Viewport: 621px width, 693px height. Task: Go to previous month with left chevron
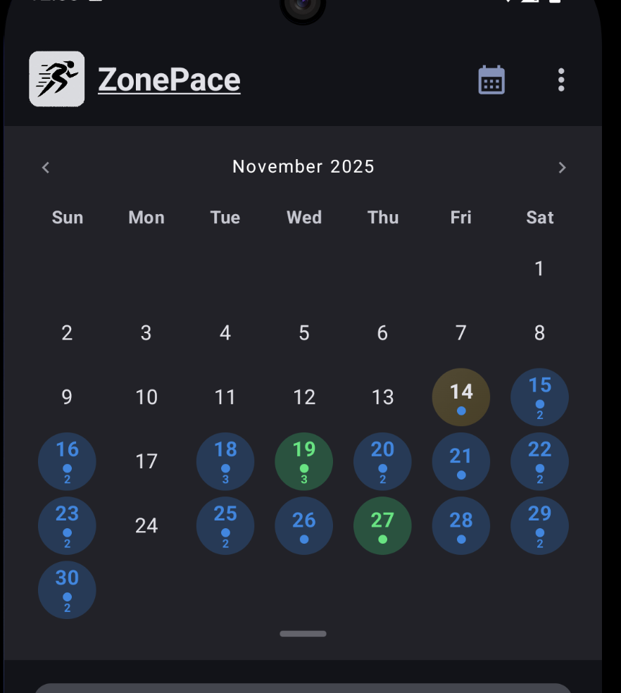pos(46,168)
